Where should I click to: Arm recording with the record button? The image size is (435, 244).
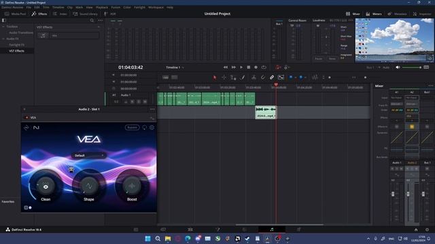(256, 67)
